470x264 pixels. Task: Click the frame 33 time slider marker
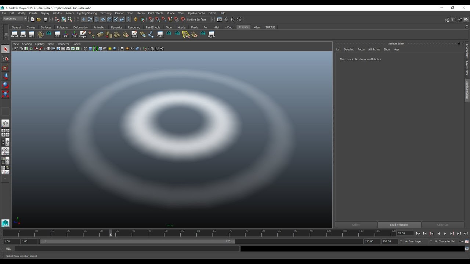pos(111,233)
